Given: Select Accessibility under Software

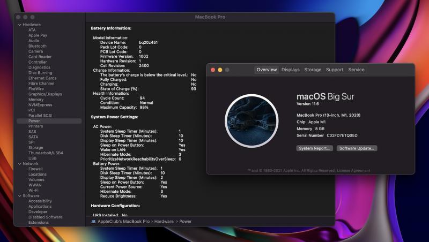Looking at the screenshot, I should pyautogui.click(x=40, y=201).
